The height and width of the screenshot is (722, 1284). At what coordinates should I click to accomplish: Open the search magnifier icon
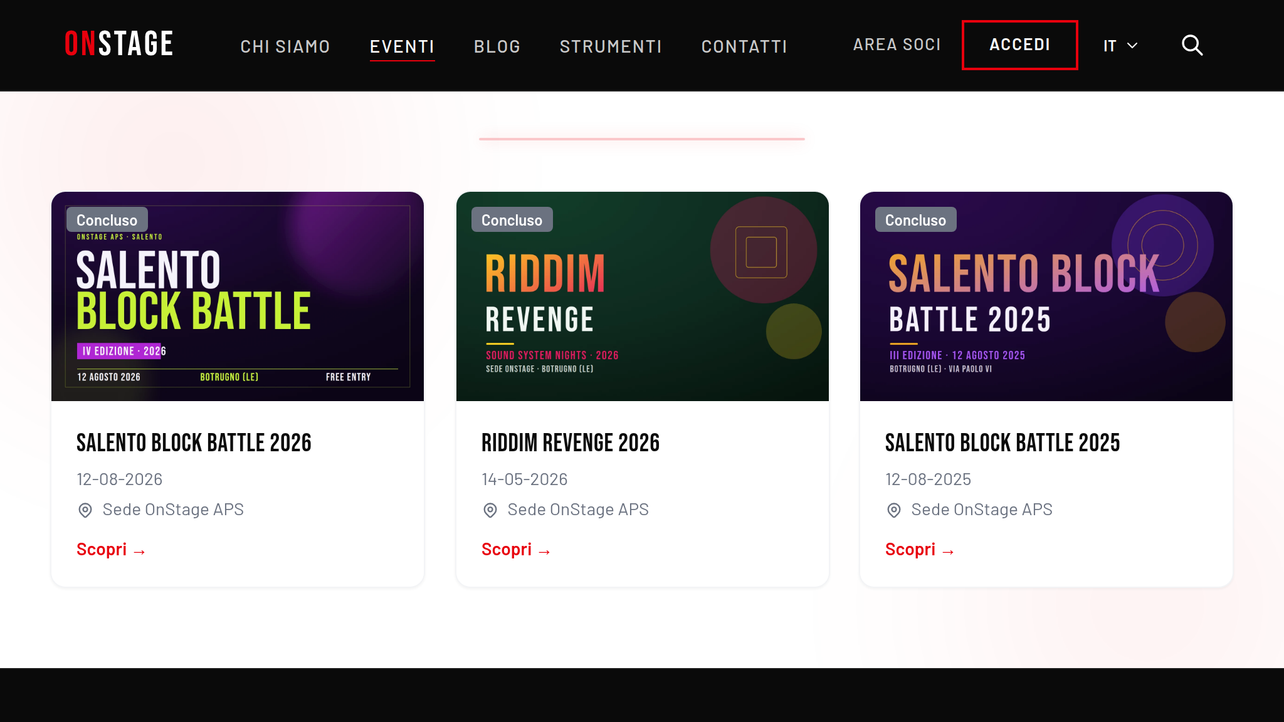tap(1192, 45)
